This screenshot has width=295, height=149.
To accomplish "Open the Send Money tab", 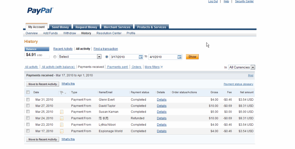I will point(60,27).
